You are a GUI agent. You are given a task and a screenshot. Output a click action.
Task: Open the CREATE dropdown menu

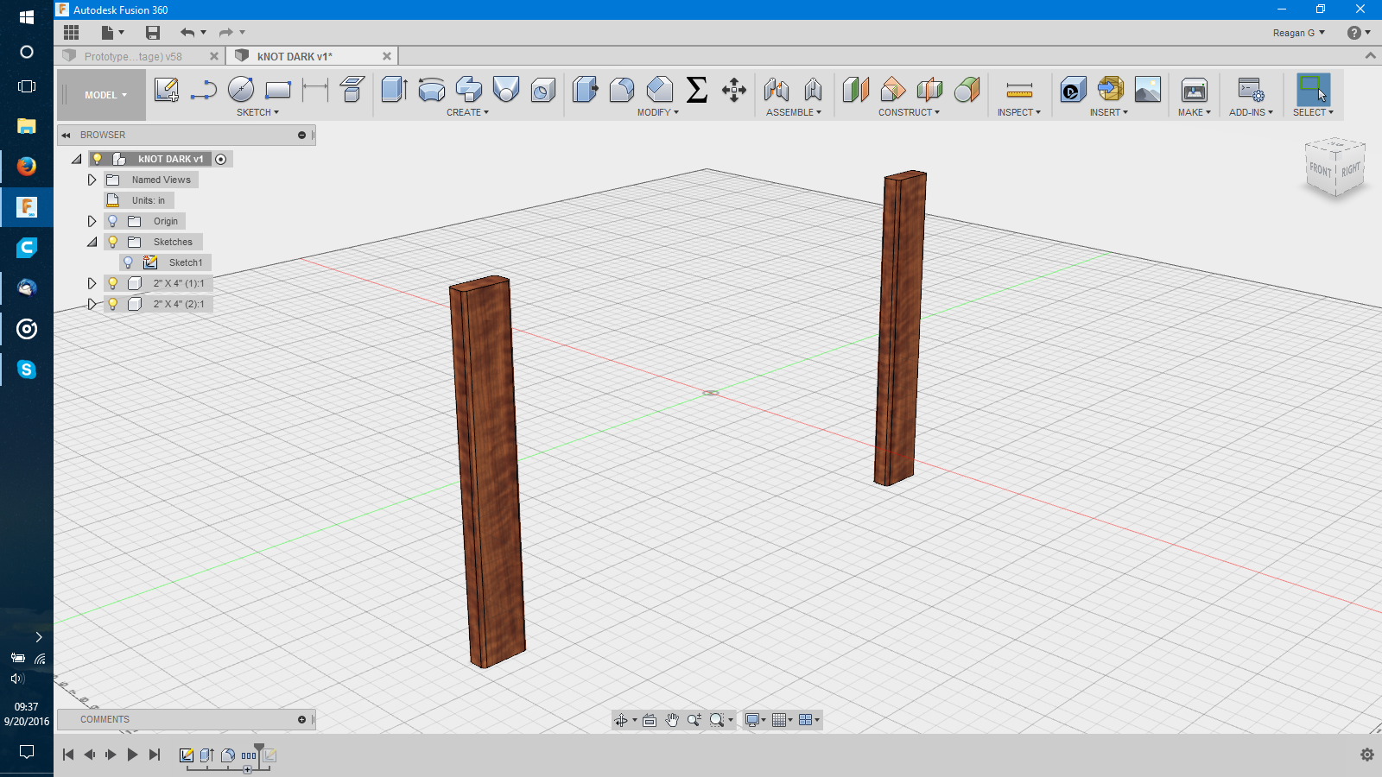coord(467,112)
